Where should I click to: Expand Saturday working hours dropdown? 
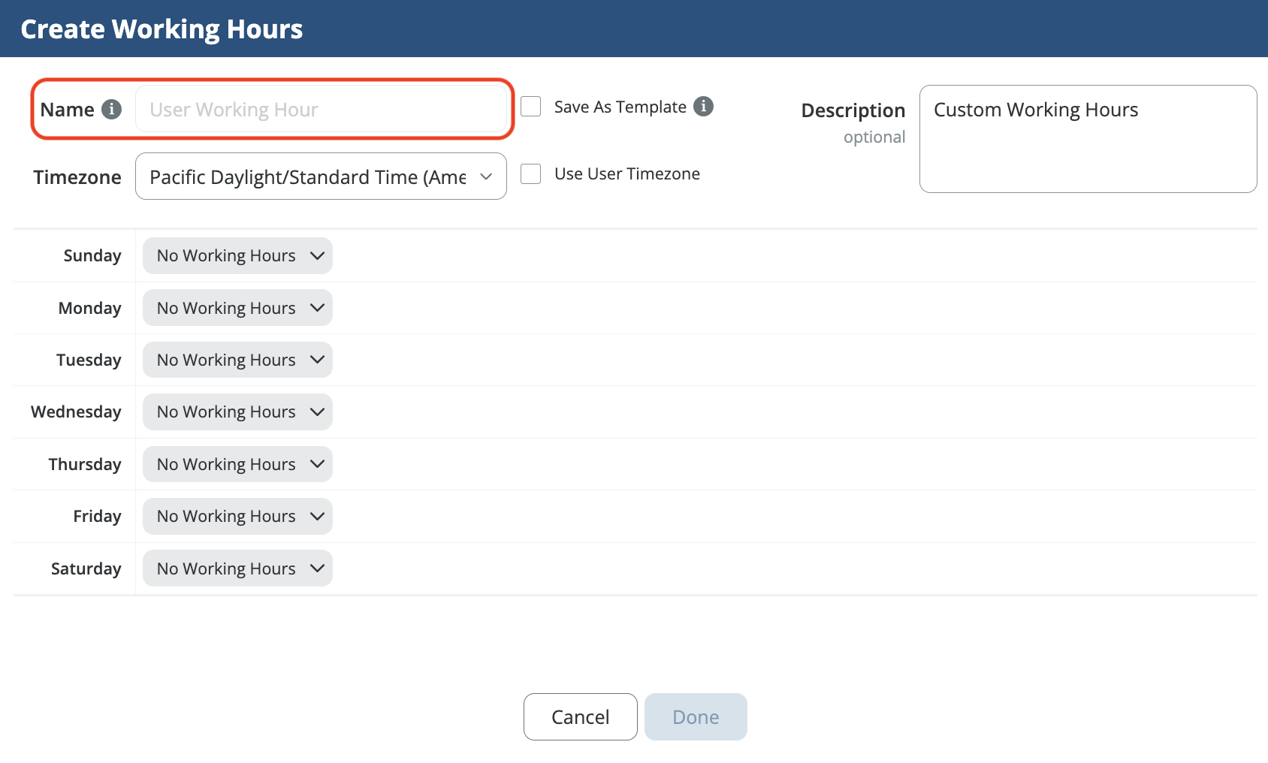pyautogui.click(x=237, y=569)
